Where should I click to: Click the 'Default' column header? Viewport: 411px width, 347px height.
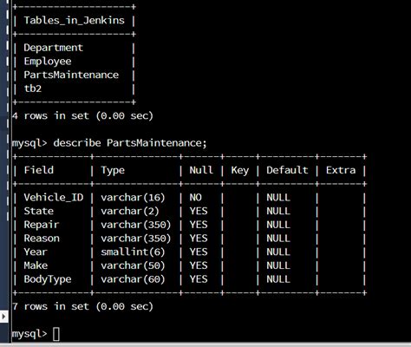tap(287, 170)
